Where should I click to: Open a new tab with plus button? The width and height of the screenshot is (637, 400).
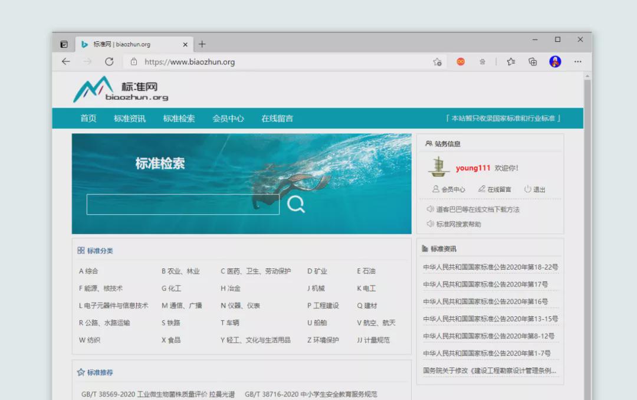pos(202,44)
